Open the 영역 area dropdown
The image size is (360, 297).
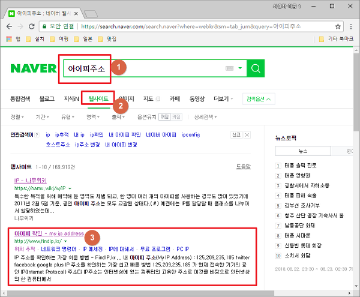tap(93, 117)
